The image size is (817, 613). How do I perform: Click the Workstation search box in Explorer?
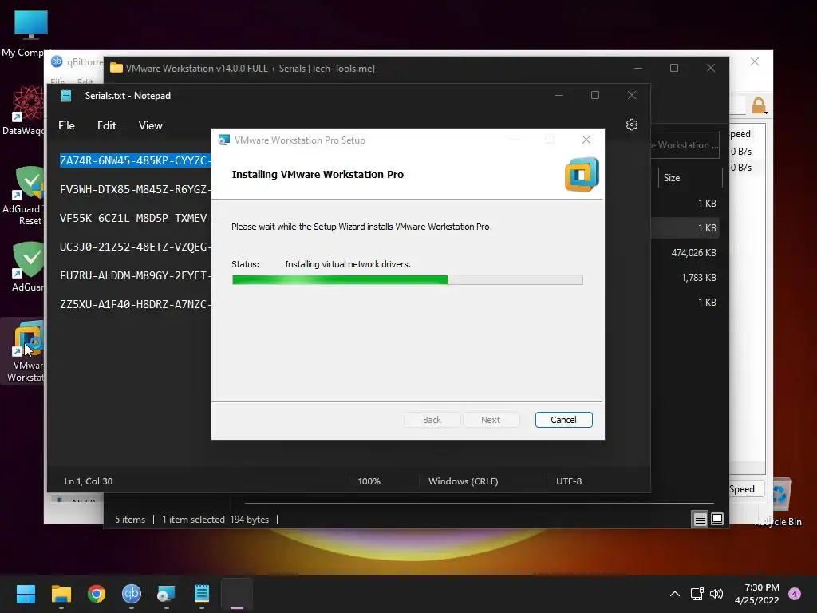[685, 145]
